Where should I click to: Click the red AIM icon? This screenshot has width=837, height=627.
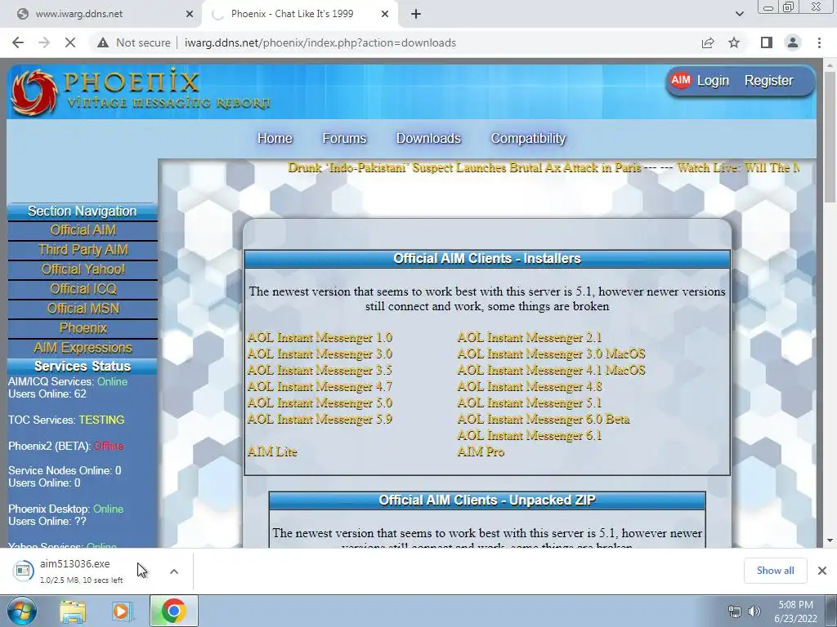pos(681,80)
